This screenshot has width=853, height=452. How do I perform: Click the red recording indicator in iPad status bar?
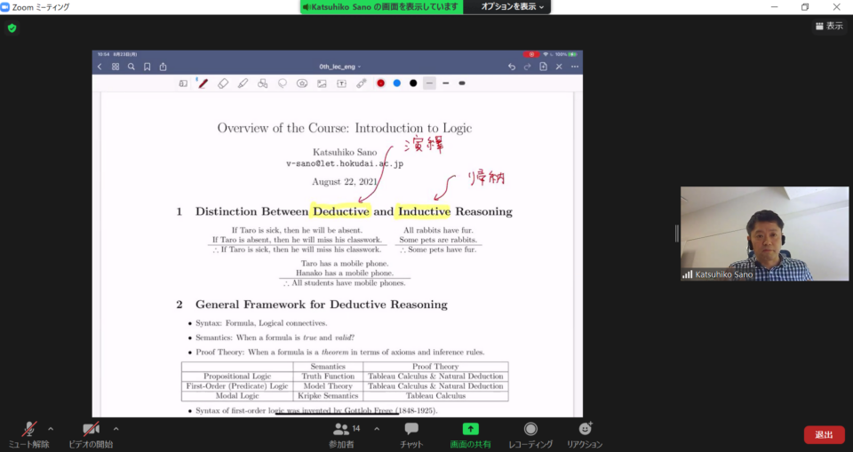[x=531, y=54]
